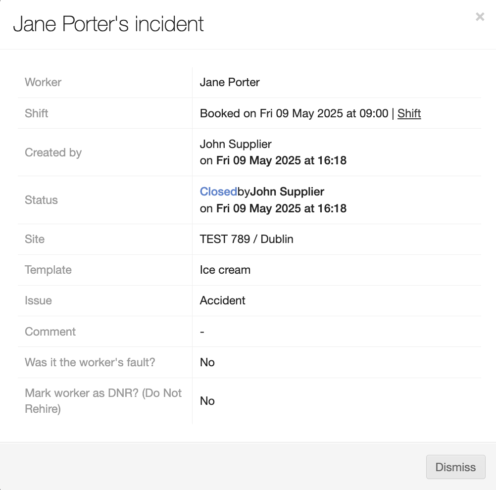Screen dimensions: 496x490
Task: Select the Jane Porter worker name value
Action: 230,82
